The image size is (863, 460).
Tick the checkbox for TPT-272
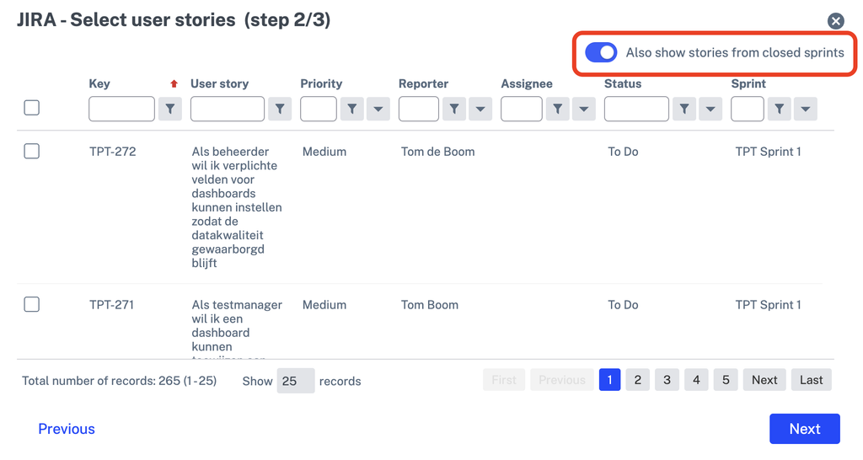tap(32, 151)
